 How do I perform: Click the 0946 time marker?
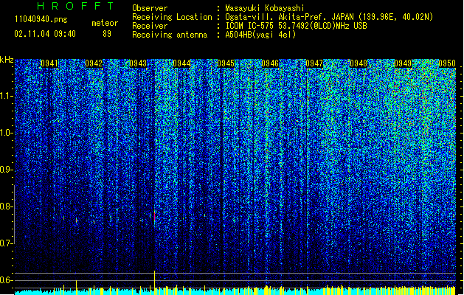pyautogui.click(x=270, y=63)
